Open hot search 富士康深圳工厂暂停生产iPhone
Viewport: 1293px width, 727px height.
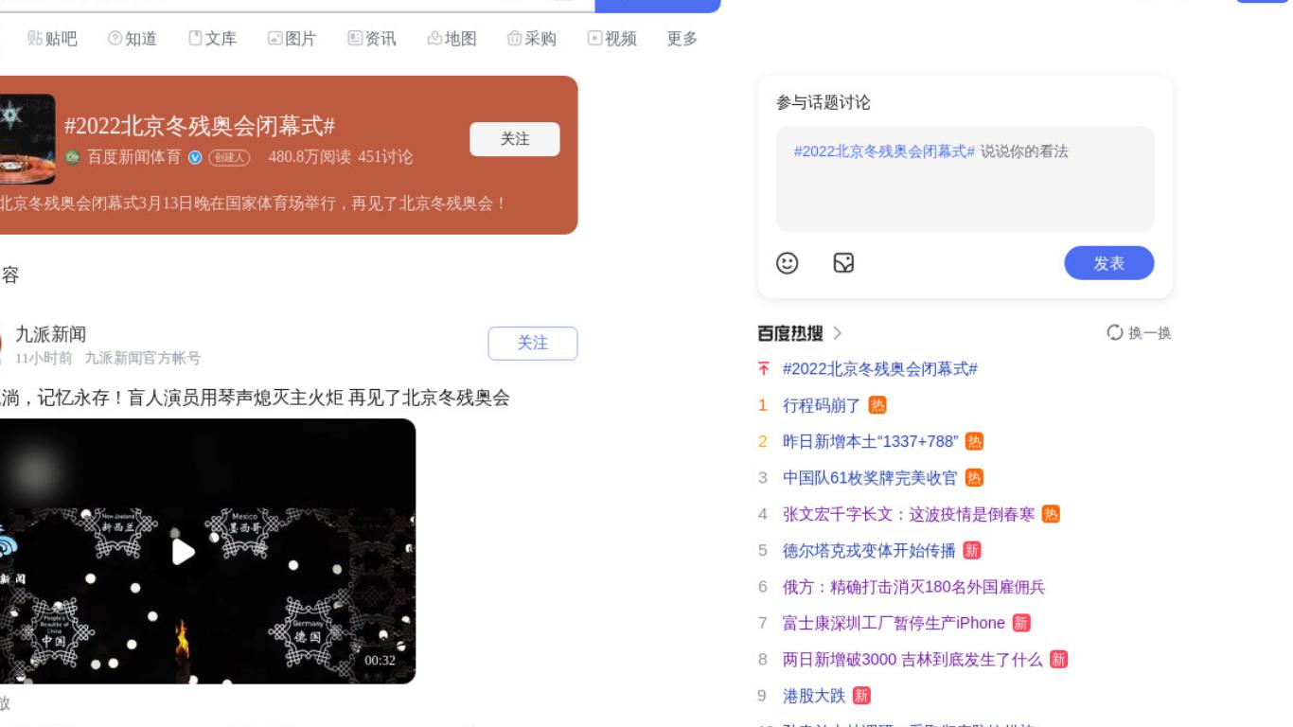(x=894, y=623)
